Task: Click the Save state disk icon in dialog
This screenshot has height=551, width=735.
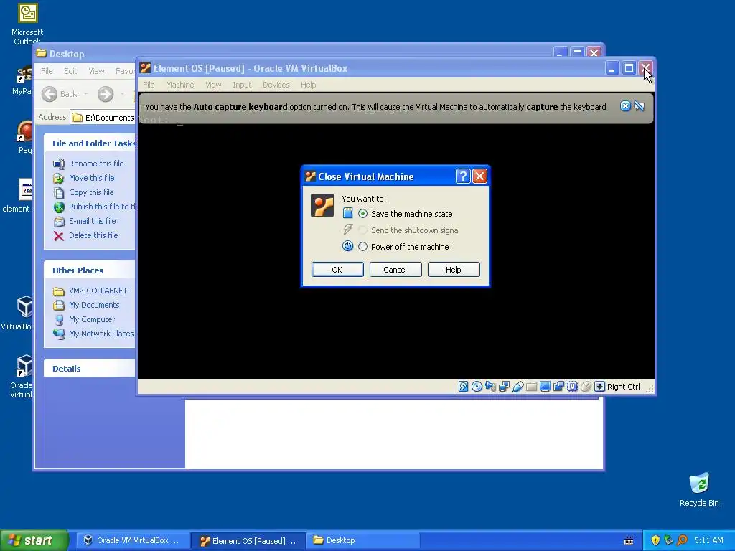Action: (347, 213)
